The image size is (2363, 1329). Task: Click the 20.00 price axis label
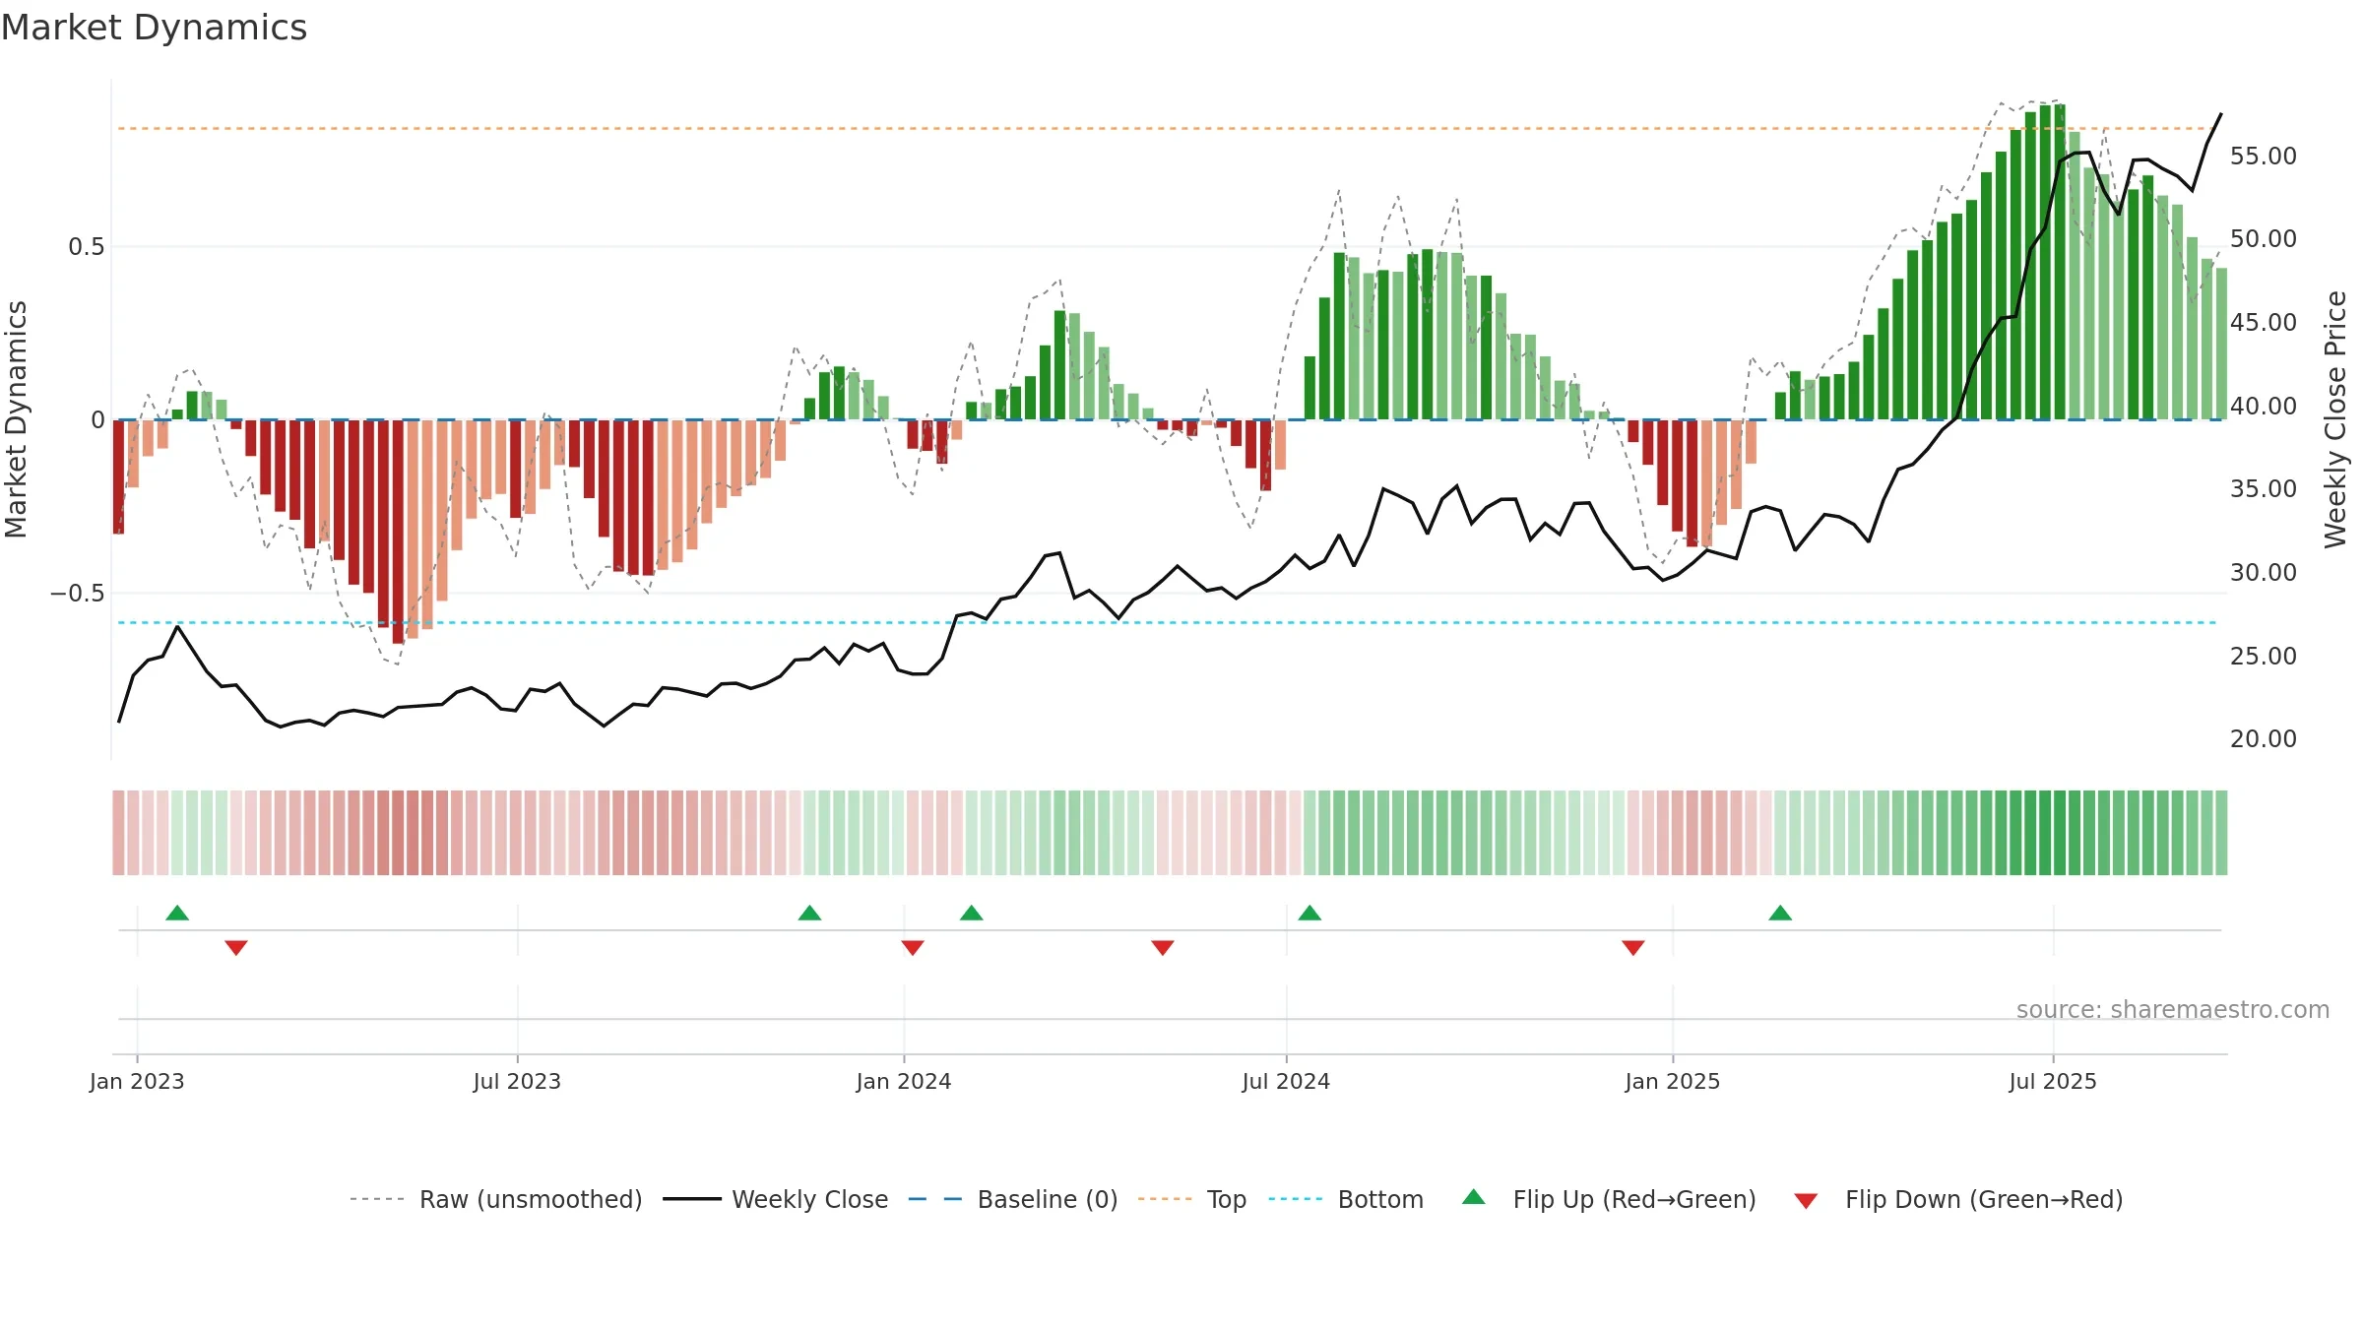tap(2264, 738)
